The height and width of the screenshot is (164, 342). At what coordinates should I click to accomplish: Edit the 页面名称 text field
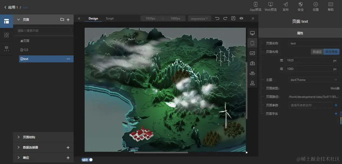point(314,43)
